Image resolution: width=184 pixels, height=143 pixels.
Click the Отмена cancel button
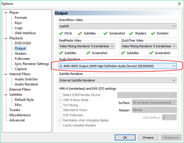[148, 138]
